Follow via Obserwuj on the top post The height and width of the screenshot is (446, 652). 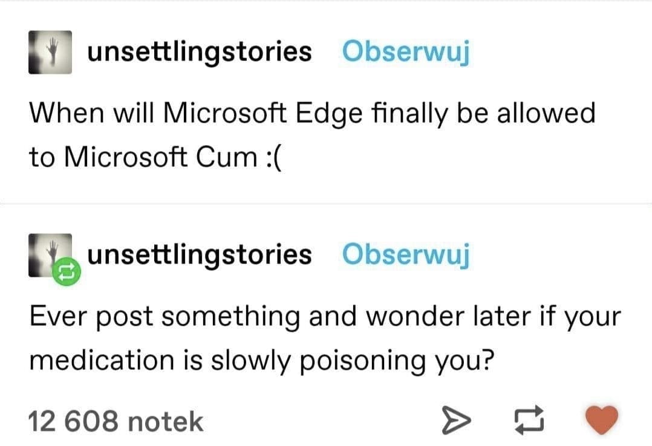coord(405,53)
